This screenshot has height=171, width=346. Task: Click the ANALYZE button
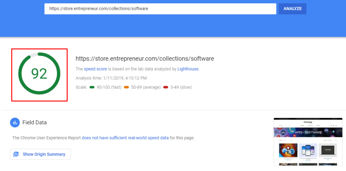pos(292,9)
